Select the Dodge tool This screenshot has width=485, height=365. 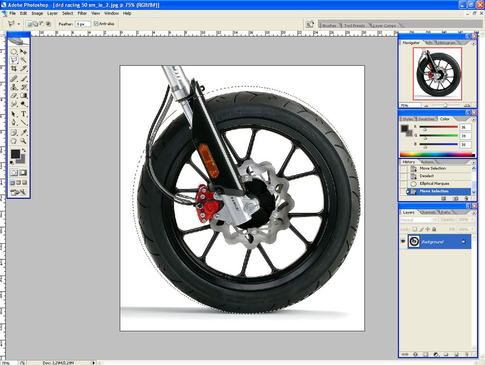23,104
